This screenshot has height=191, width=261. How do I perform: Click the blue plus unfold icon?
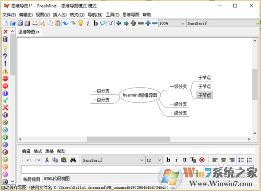click(148, 23)
